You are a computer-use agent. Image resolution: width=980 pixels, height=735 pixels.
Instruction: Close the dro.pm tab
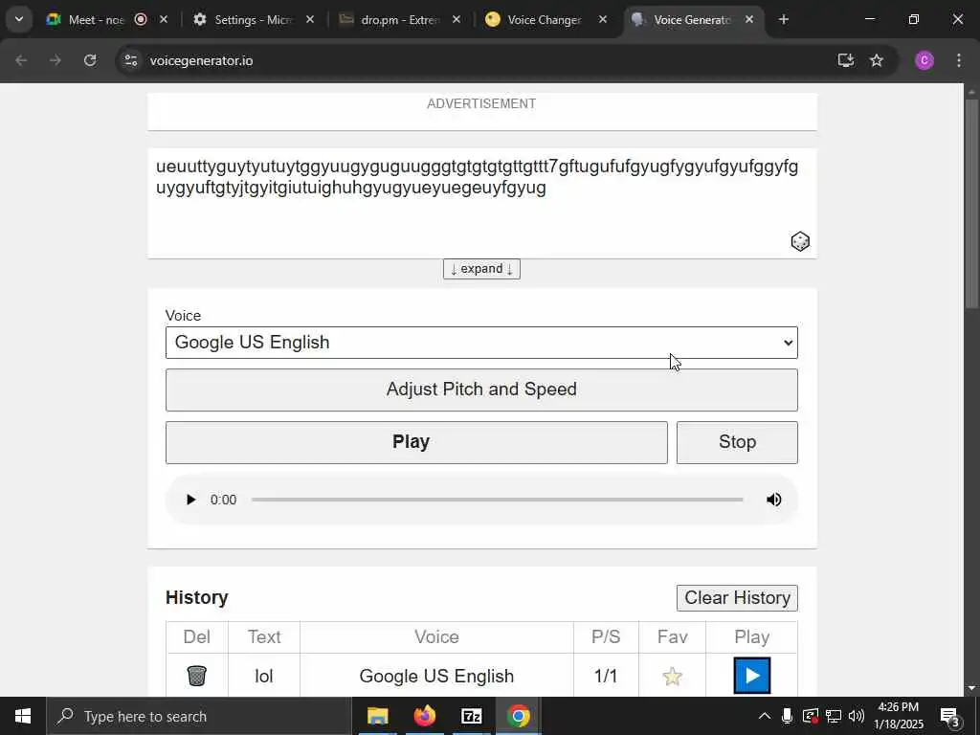point(457,20)
